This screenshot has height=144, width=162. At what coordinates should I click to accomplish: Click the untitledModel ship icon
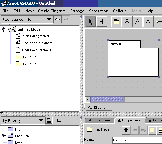[x=12, y=29]
